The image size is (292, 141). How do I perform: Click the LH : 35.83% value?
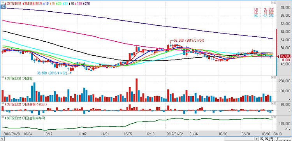[x=264, y=9]
